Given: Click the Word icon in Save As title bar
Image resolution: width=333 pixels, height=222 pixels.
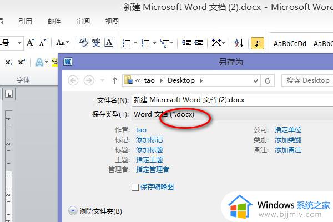Looking at the screenshot, I should (x=68, y=62).
